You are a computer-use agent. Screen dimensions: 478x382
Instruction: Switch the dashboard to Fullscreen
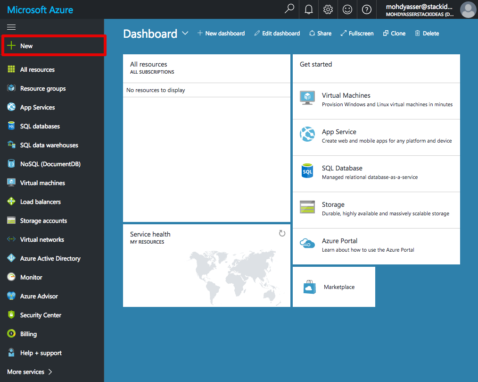click(x=357, y=33)
